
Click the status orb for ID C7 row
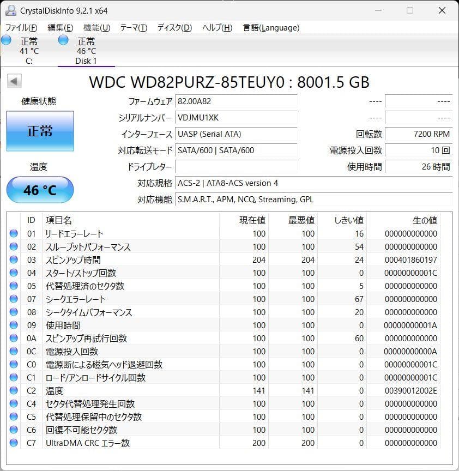pyautogui.click(x=14, y=443)
